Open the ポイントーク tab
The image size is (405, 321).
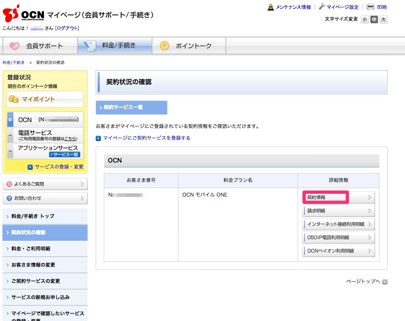click(189, 46)
